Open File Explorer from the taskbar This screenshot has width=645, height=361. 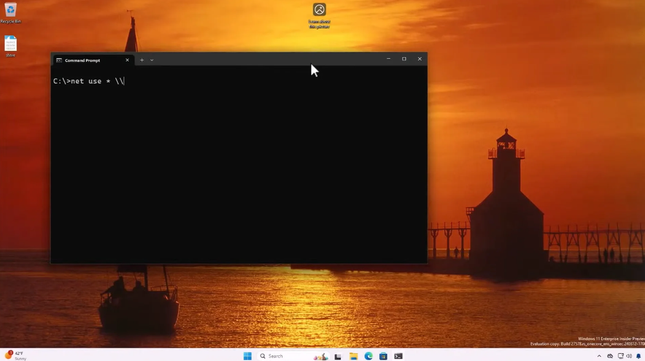tap(353, 356)
